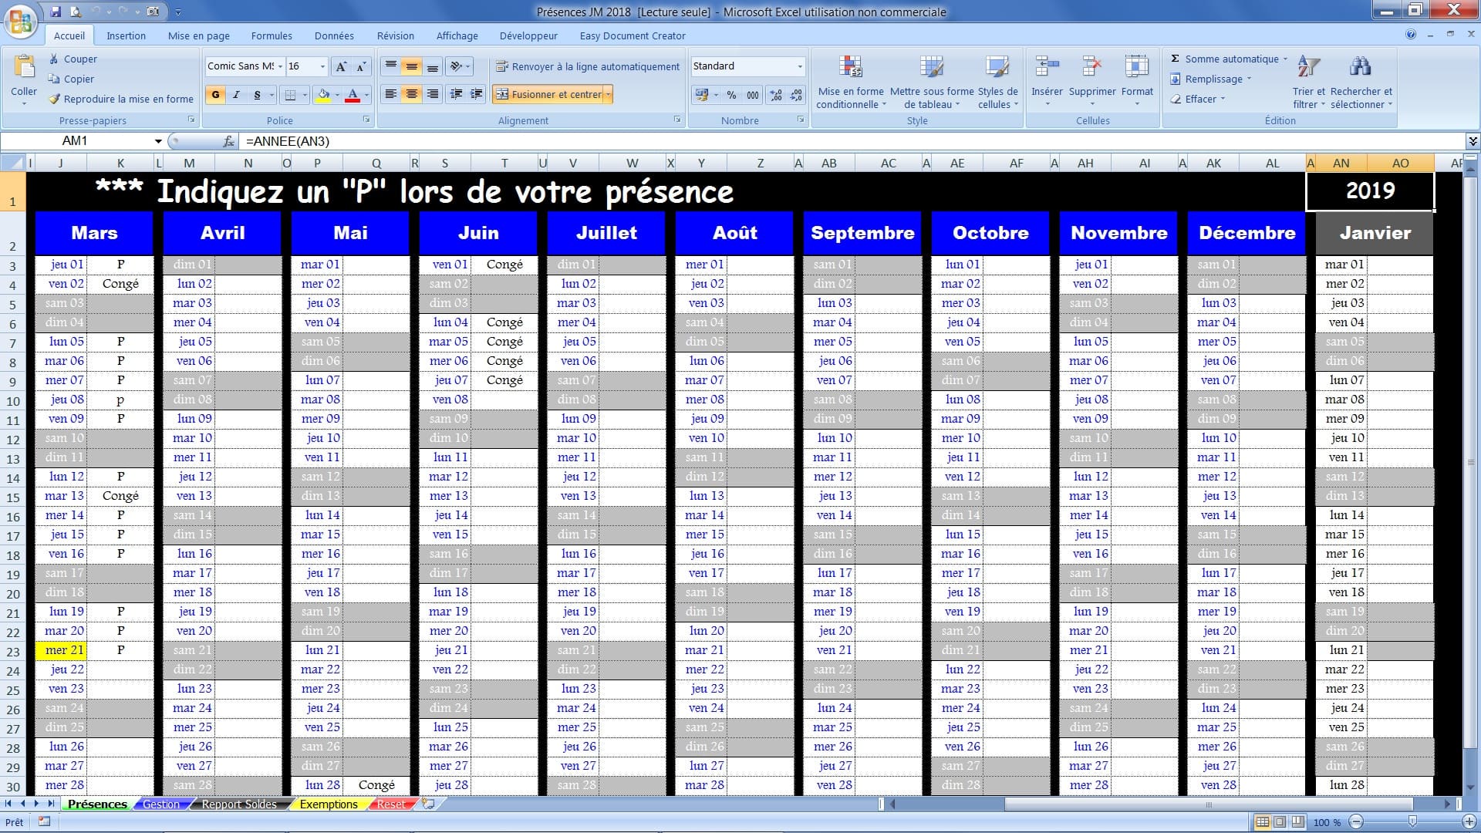Image resolution: width=1481 pixels, height=833 pixels.
Task: Toggle italic formatting button
Action: click(x=236, y=95)
